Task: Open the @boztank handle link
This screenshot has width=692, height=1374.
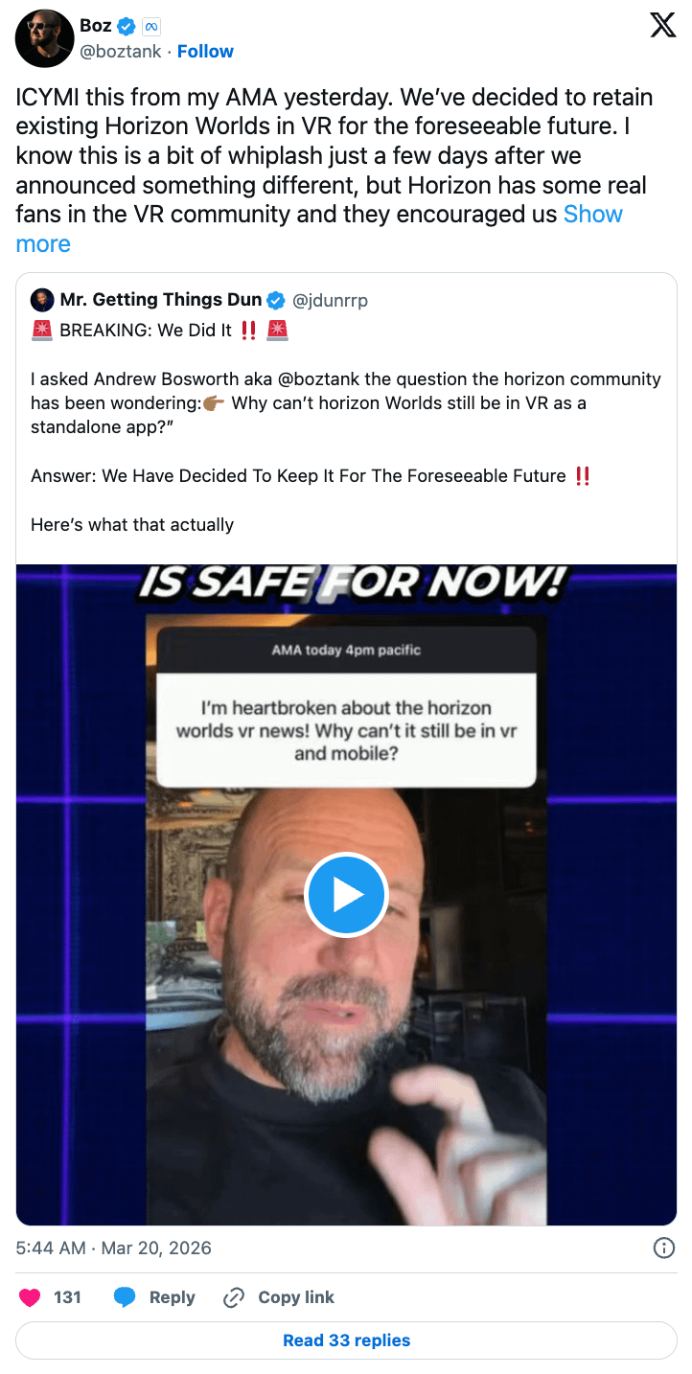Action: 119,52
